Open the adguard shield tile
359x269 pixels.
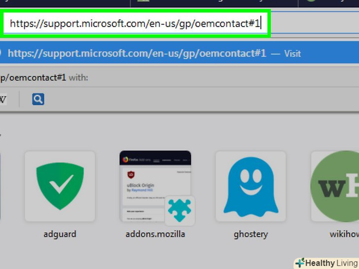point(60,186)
